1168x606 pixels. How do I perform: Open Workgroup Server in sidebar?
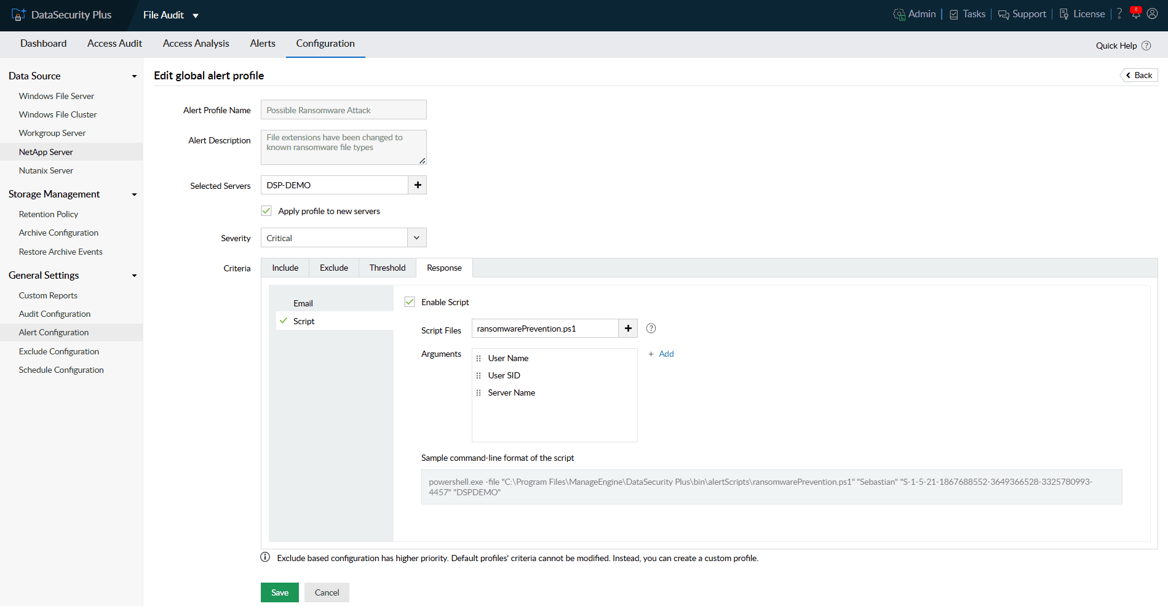[x=52, y=133]
